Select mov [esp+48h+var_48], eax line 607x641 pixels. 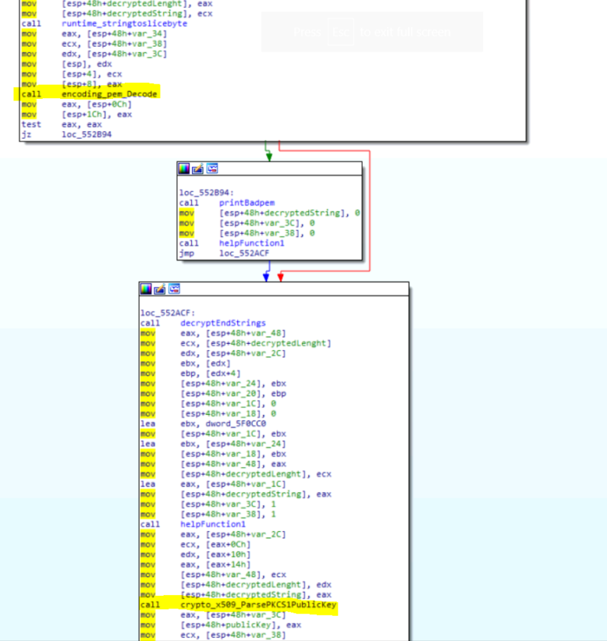click(213, 464)
